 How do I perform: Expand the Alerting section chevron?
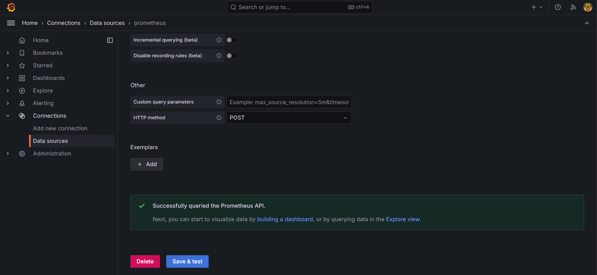(8, 103)
